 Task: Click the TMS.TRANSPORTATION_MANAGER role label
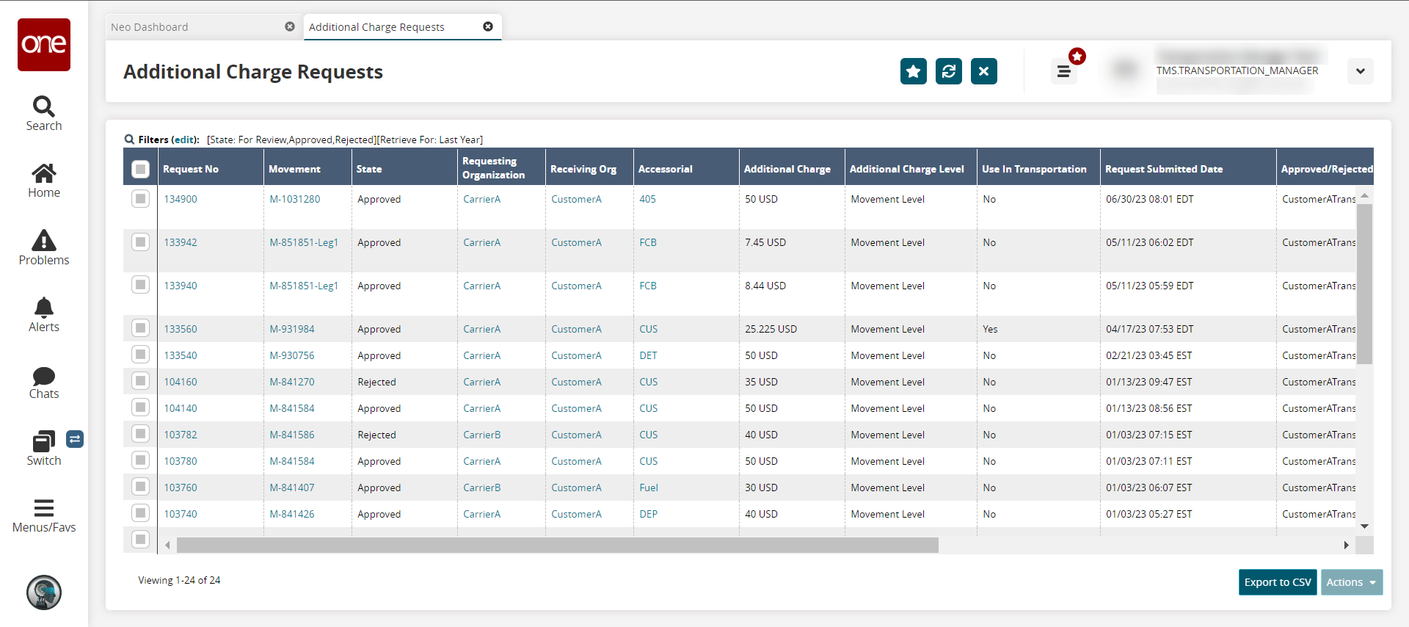point(1237,70)
